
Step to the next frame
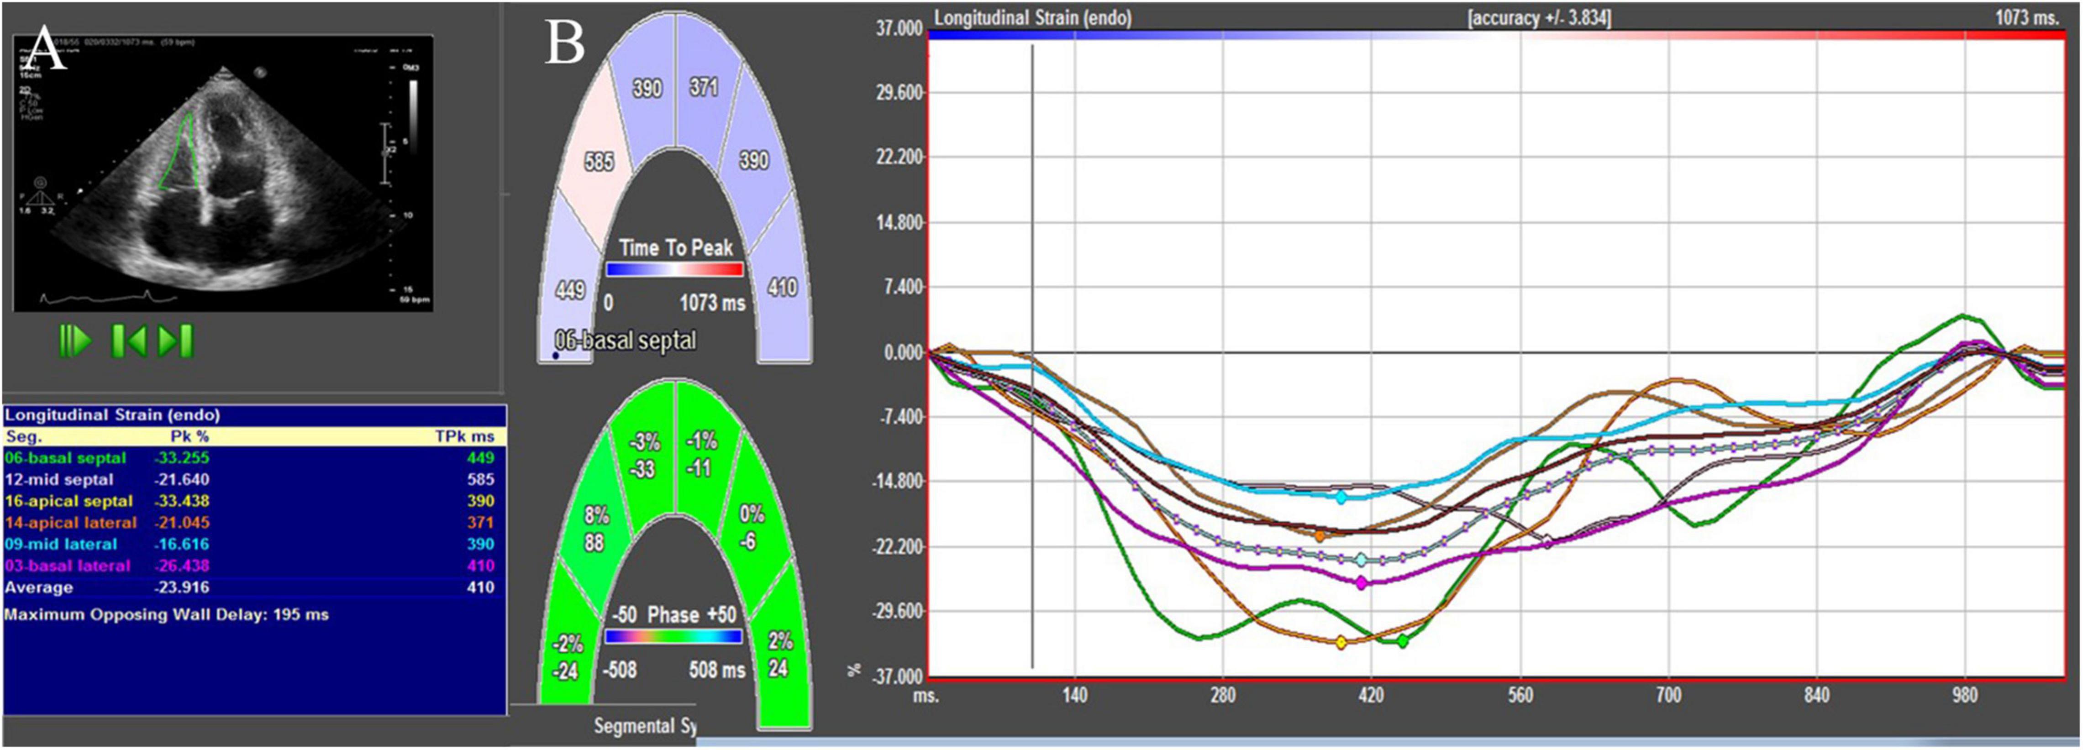click(175, 341)
